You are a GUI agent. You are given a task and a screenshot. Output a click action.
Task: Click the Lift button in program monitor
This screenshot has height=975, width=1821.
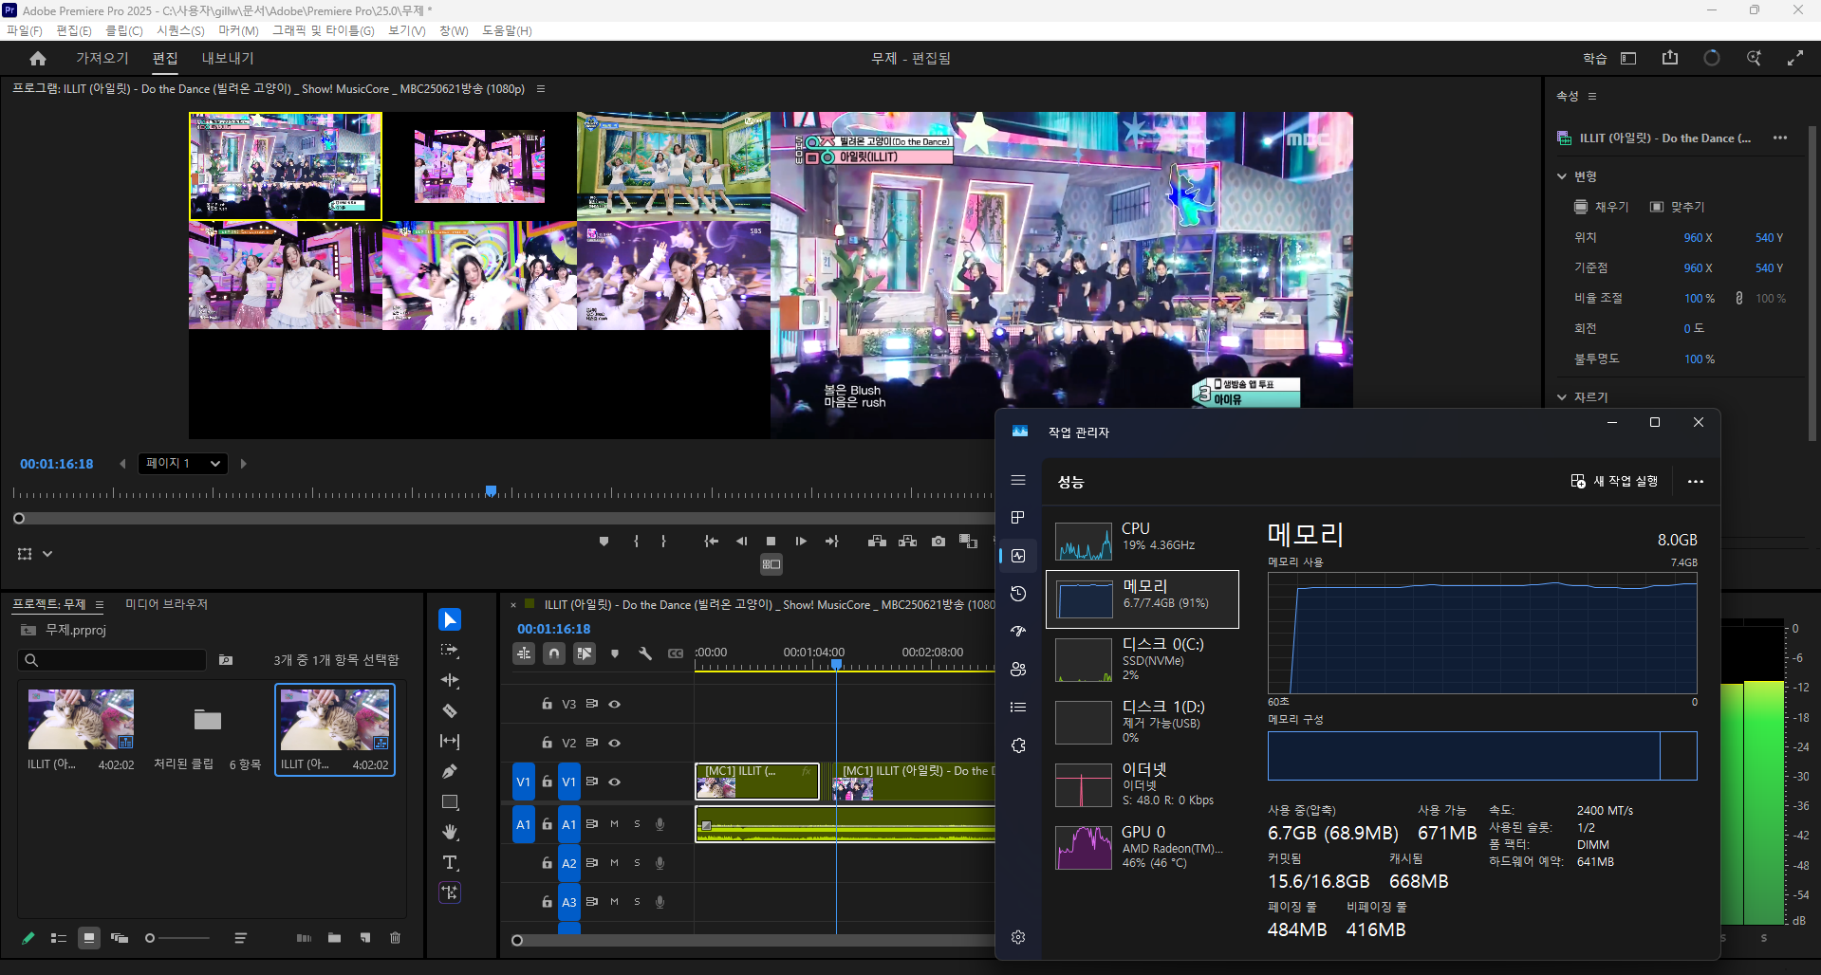877,542
